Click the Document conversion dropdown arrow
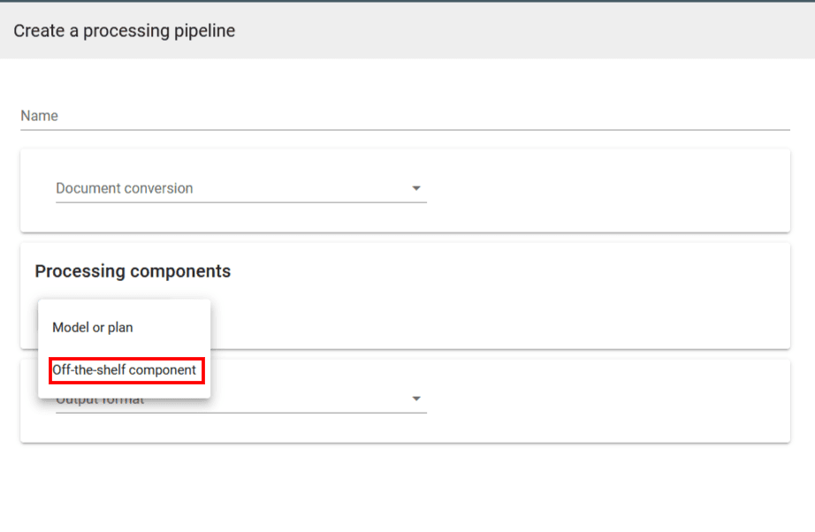This screenshot has width=815, height=532. click(x=416, y=188)
